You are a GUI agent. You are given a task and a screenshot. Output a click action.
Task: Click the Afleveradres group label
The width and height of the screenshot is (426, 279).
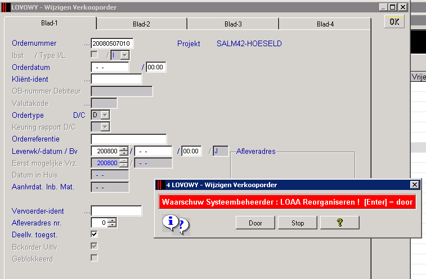pos(255,152)
